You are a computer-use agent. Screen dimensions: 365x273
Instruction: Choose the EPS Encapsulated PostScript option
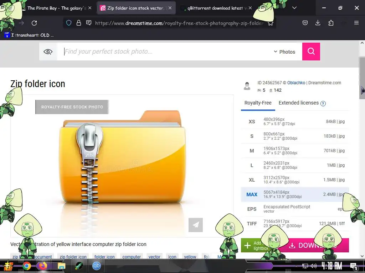click(x=295, y=209)
